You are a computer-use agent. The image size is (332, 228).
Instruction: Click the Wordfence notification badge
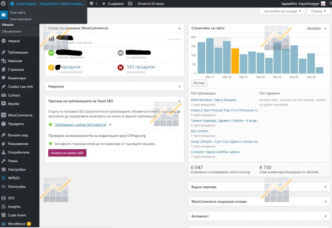click(x=29, y=224)
